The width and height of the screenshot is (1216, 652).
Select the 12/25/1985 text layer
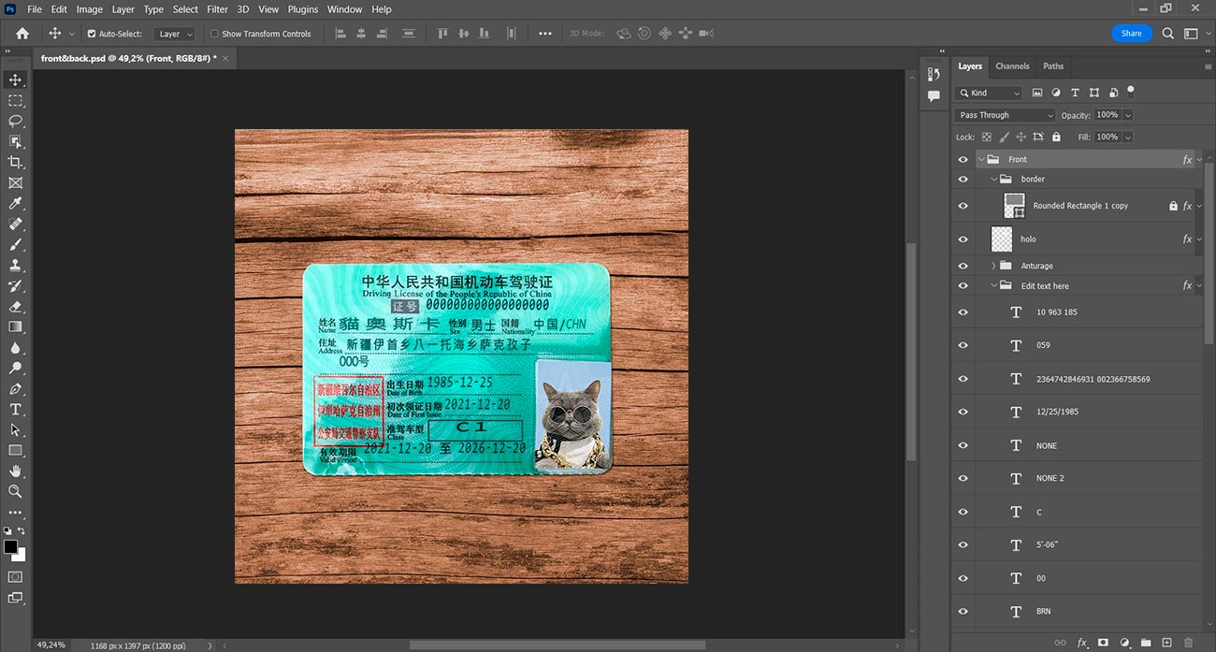1077,413
